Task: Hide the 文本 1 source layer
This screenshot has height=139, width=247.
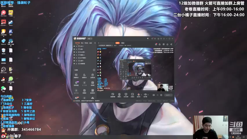Action: [74, 46]
